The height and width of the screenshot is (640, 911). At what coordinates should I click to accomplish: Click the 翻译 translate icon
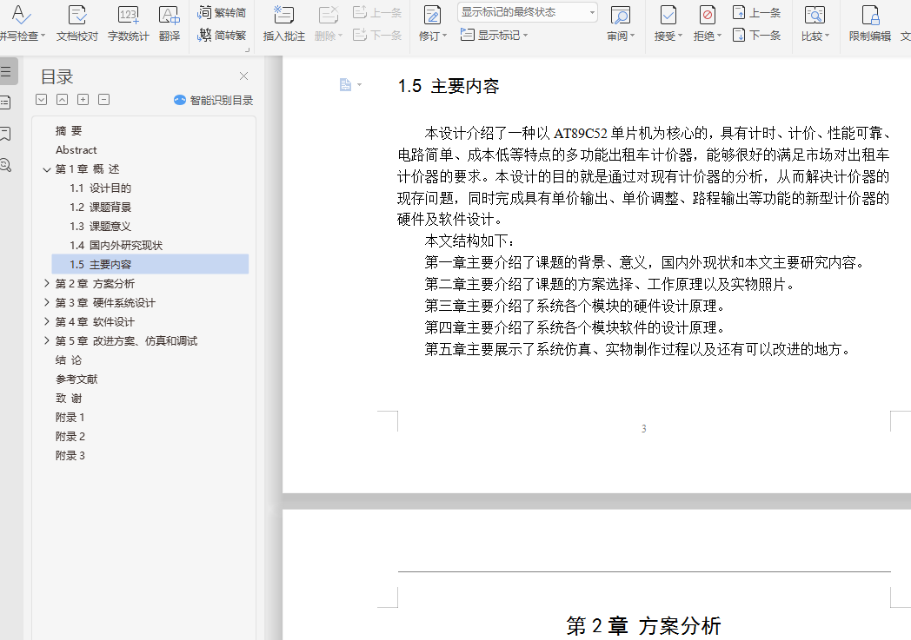(169, 15)
